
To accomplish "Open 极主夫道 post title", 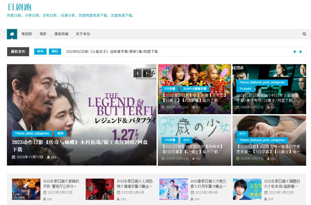I will click(194, 98).
